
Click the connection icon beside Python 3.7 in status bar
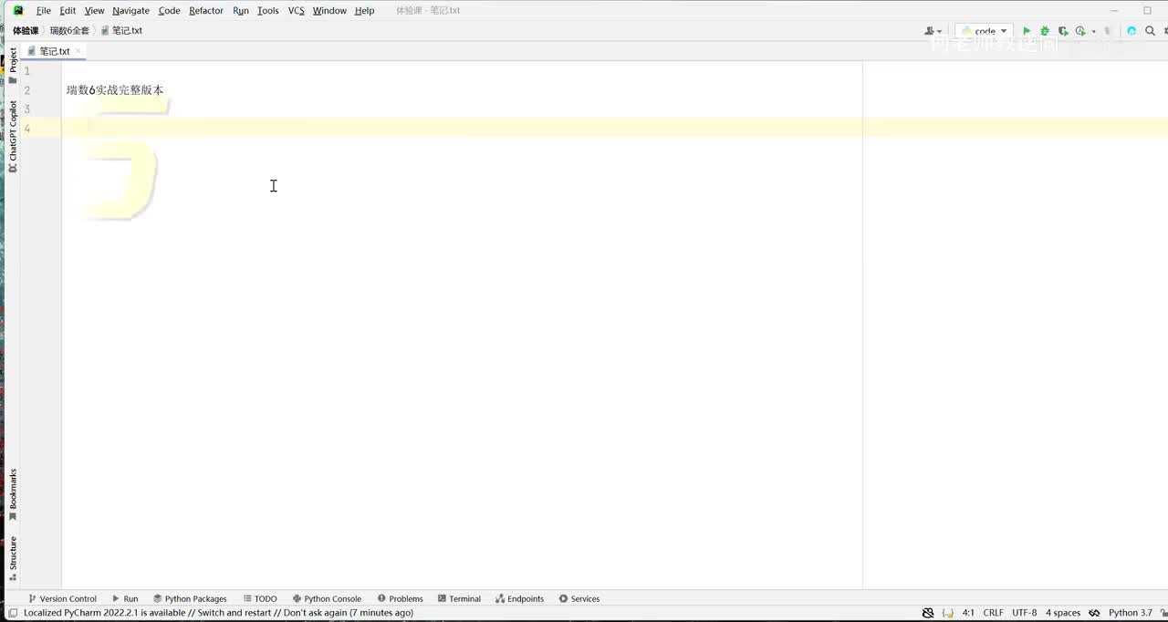pos(1095,613)
